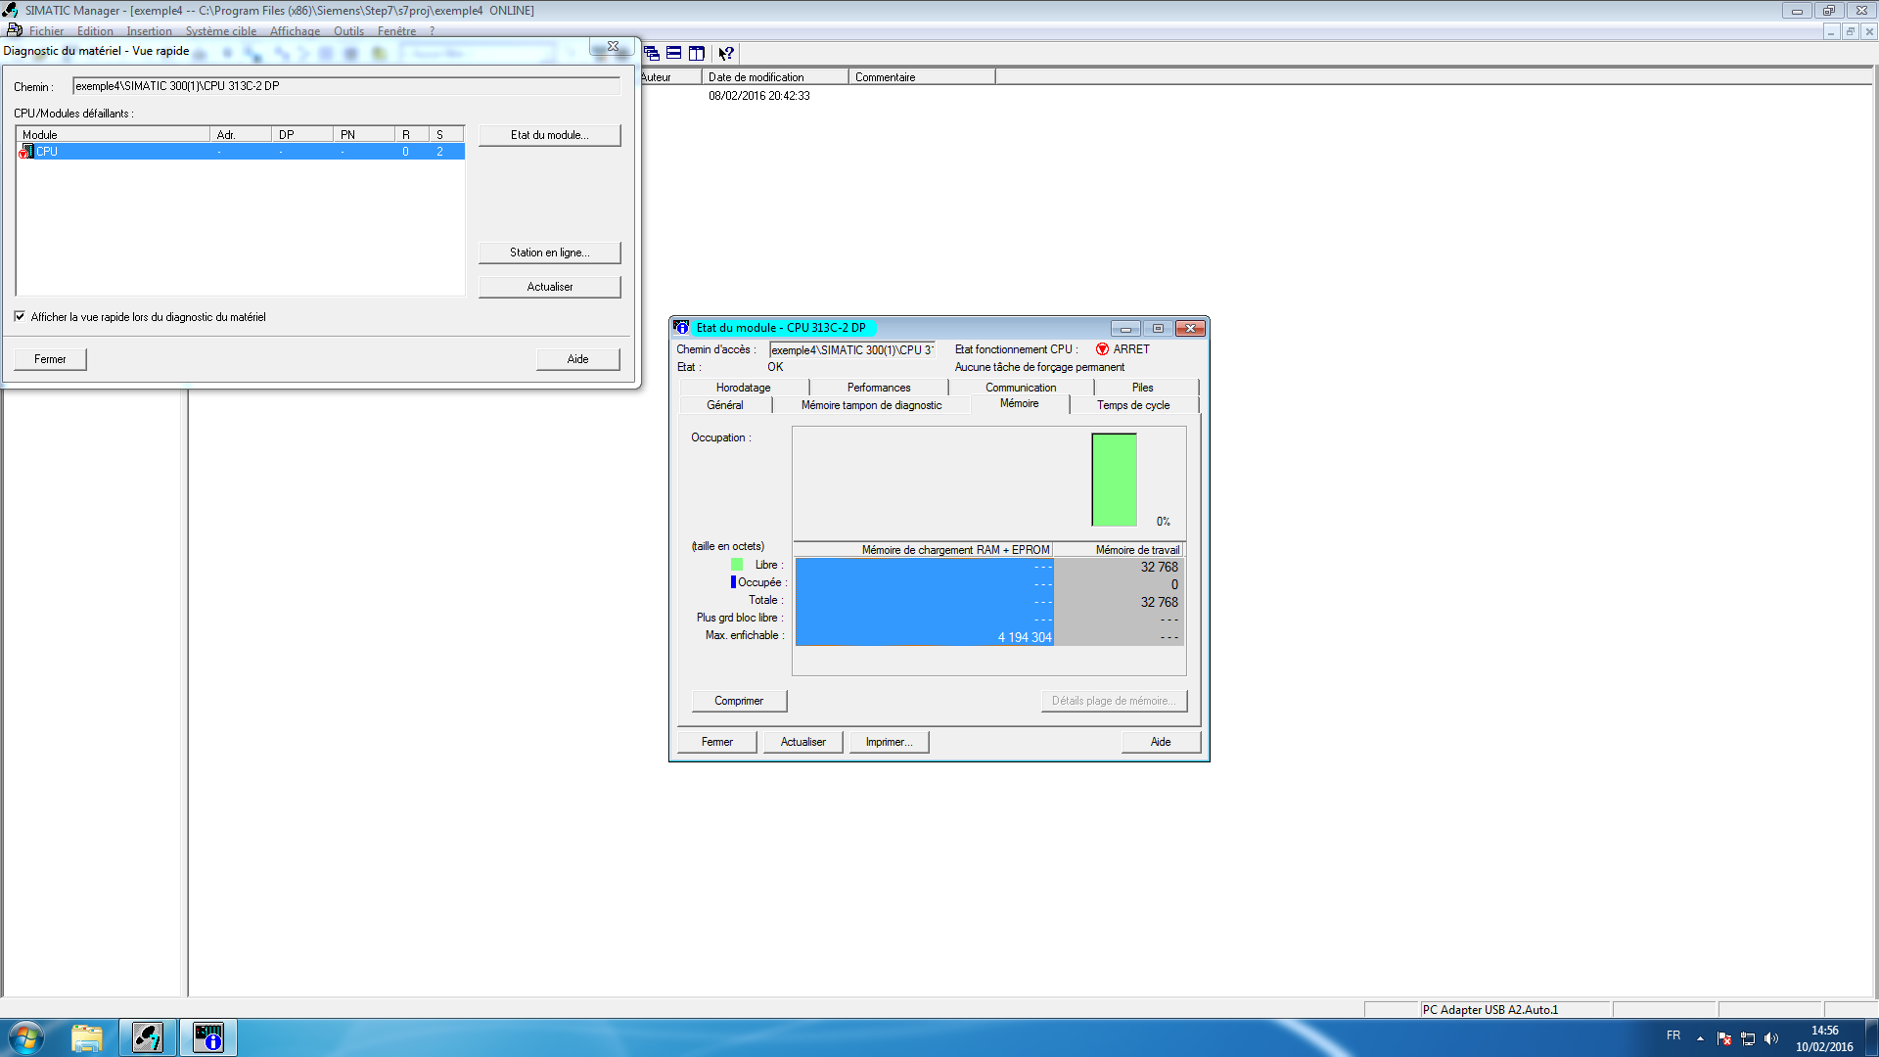Viewport: 1879px width, 1057px height.
Task: Switch to Mémoire tampon de diagnostic tab
Action: (x=871, y=405)
